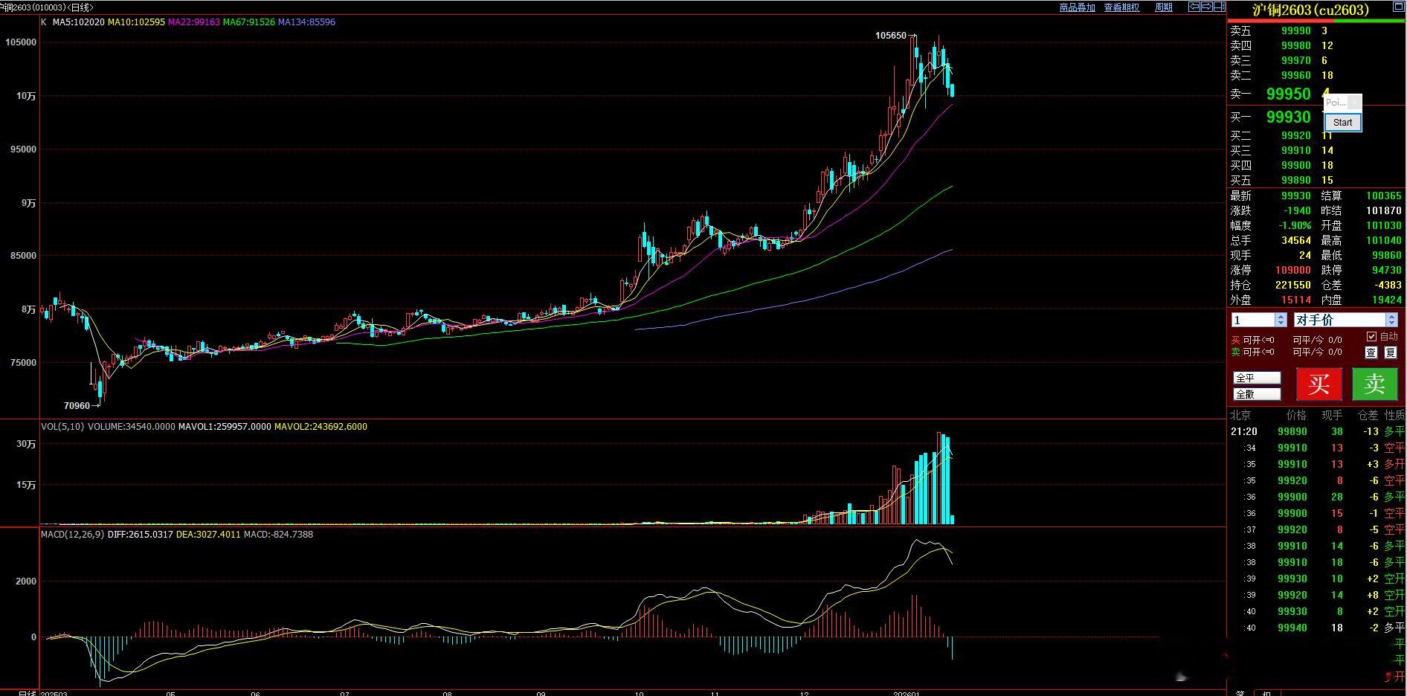Open the 对手价 price type dropdown
1407x696 pixels.
(1391, 320)
